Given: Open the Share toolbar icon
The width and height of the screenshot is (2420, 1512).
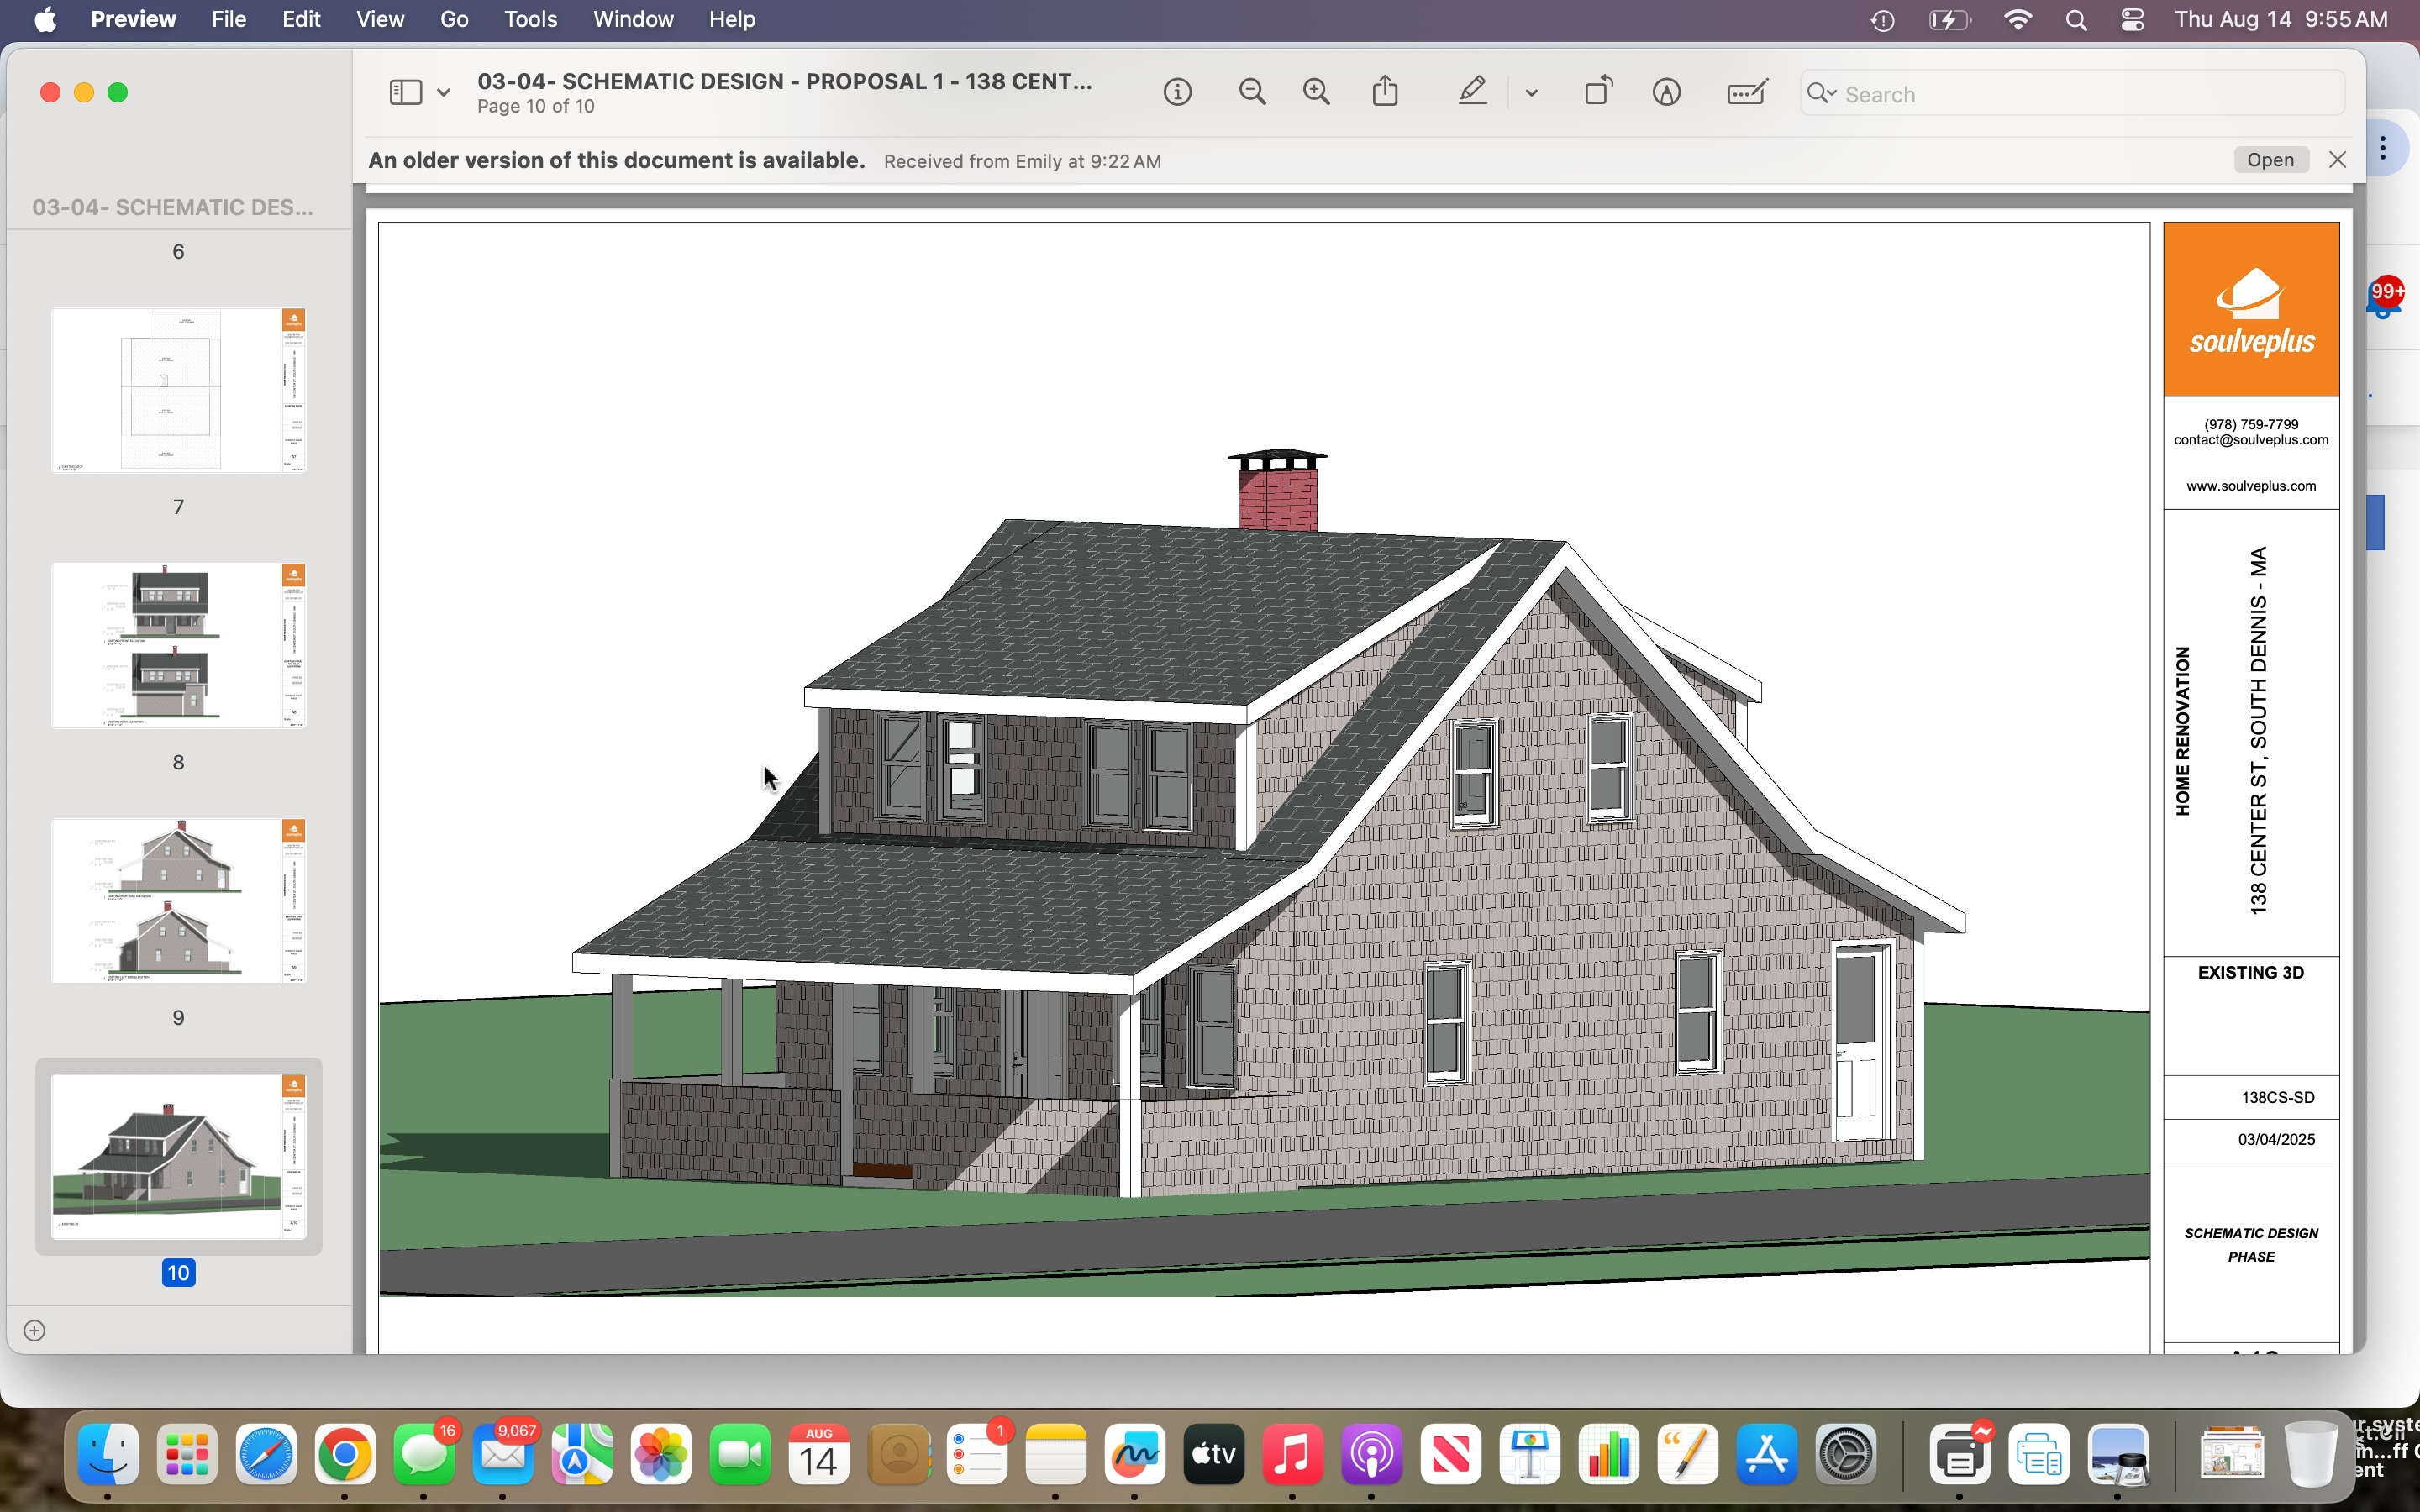Looking at the screenshot, I should tap(1385, 92).
